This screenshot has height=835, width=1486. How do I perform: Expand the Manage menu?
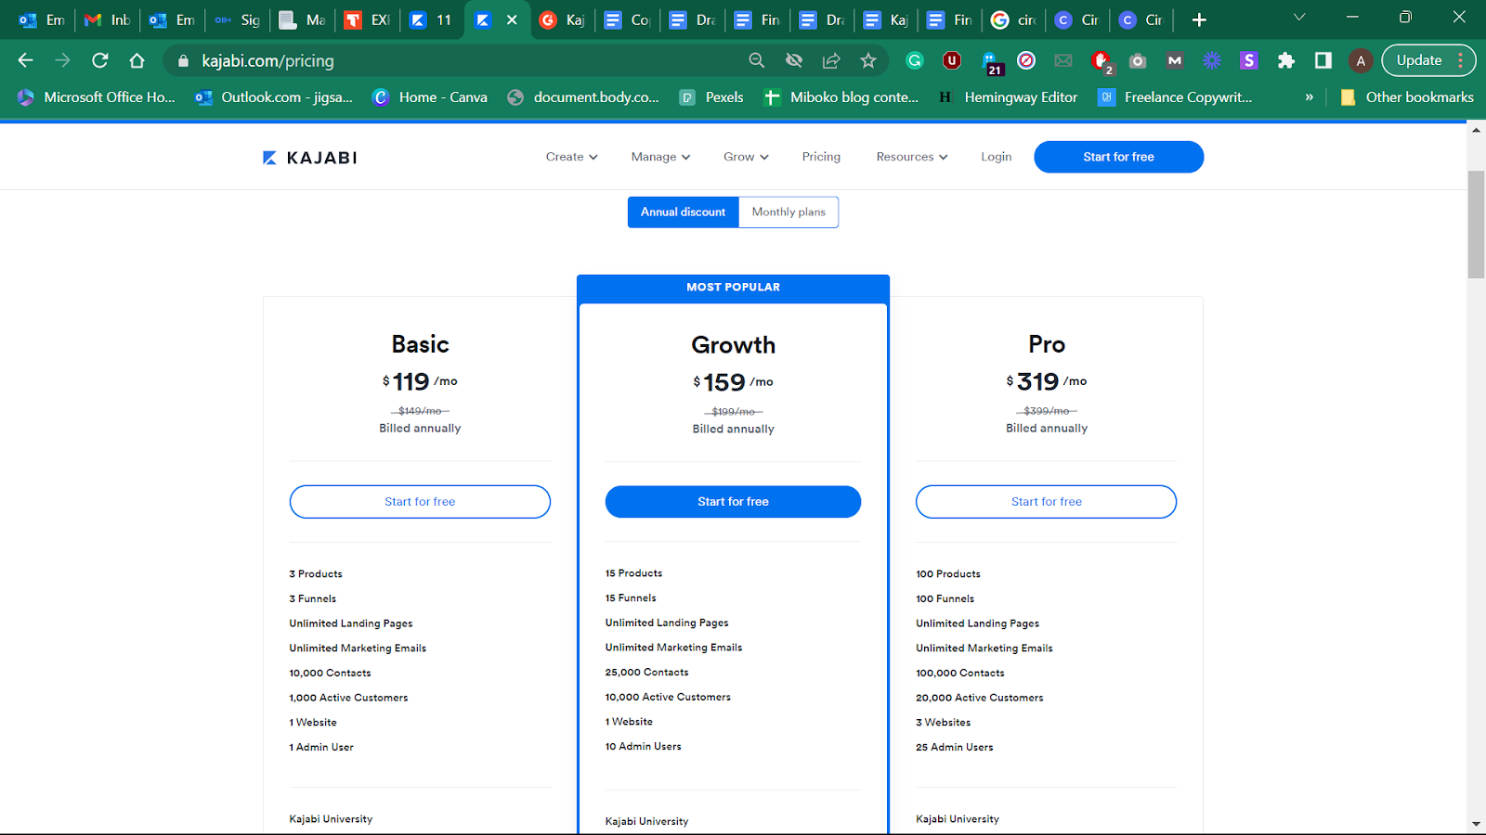(x=660, y=157)
